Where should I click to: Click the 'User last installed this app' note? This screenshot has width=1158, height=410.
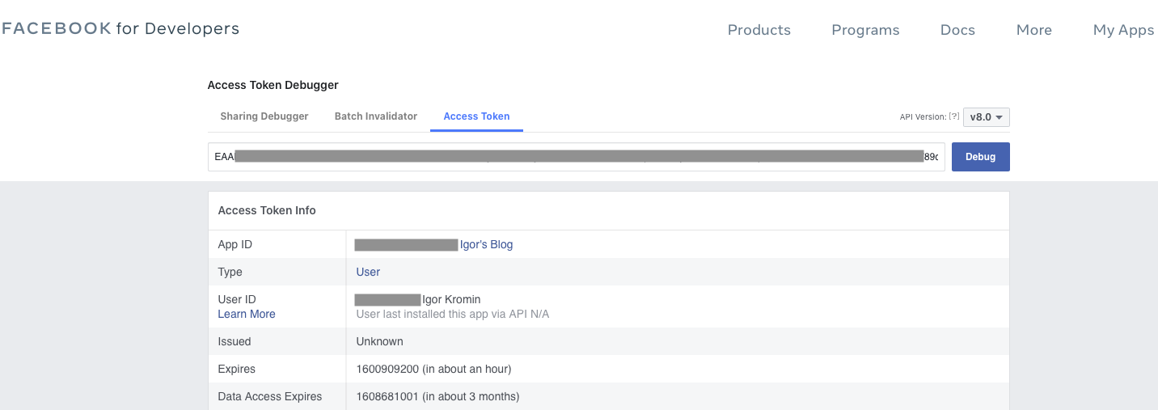pyautogui.click(x=453, y=314)
